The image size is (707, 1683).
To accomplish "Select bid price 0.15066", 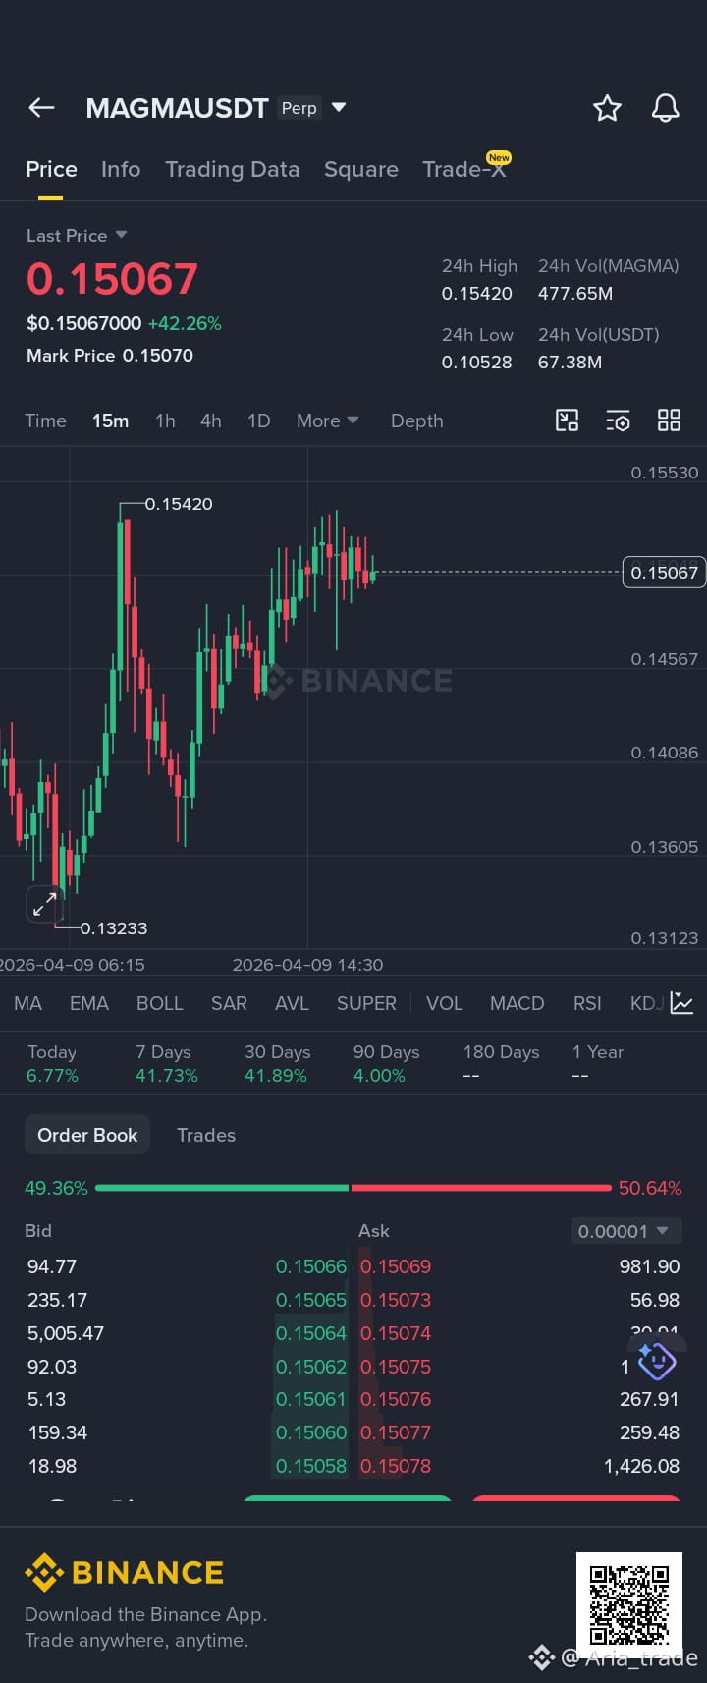I will pyautogui.click(x=310, y=1266).
